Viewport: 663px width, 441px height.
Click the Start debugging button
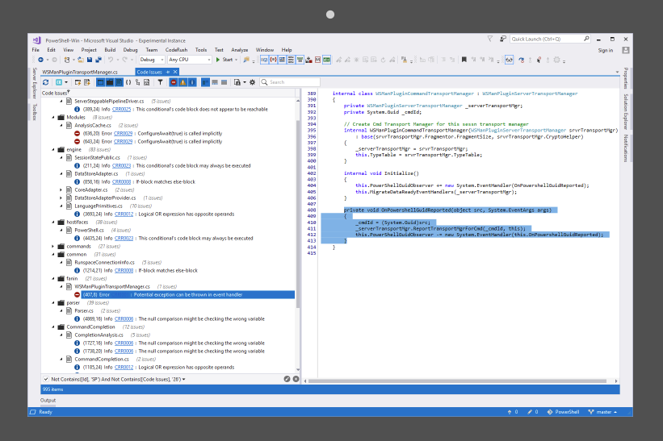[x=224, y=60]
